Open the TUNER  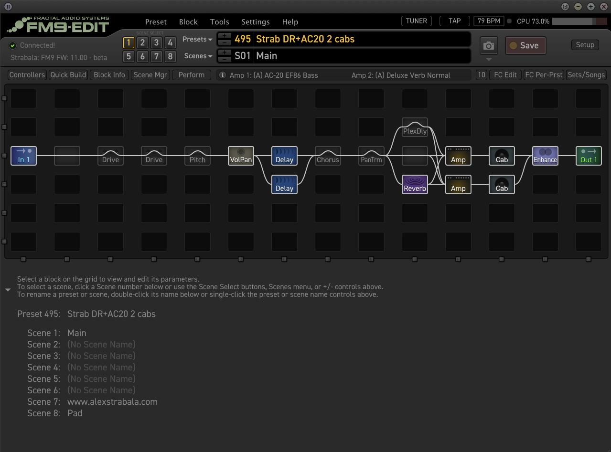[x=417, y=21]
